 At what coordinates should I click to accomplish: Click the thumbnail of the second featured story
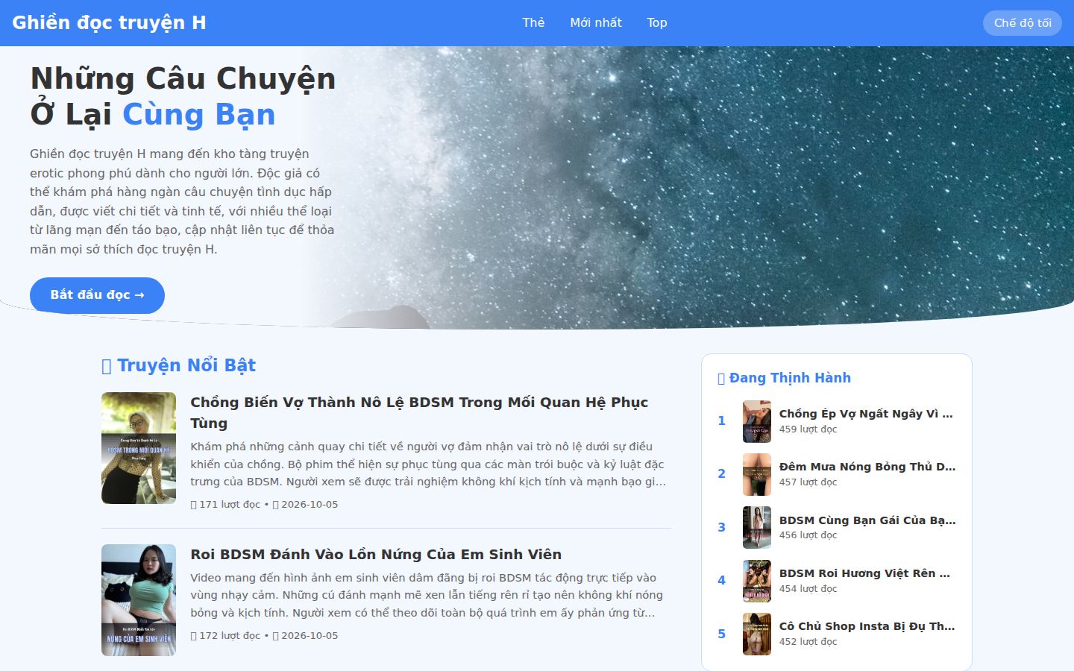(x=139, y=600)
